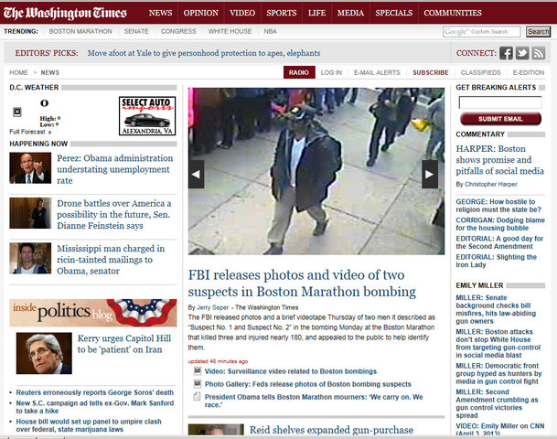Open the SPORTS menu
Viewport: 557px width, 439px height.
282,13
